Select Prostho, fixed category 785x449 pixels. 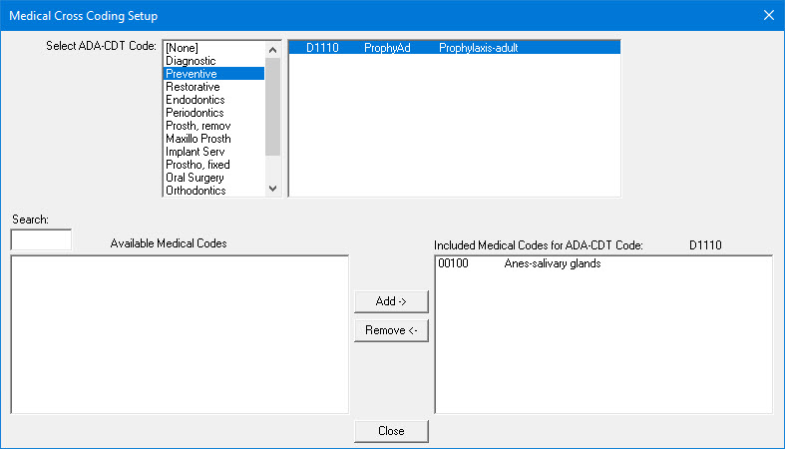[197, 165]
